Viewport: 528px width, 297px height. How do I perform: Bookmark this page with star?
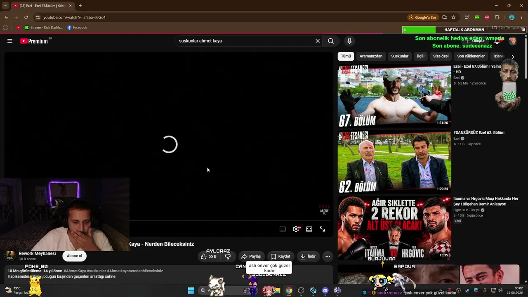[x=454, y=17]
